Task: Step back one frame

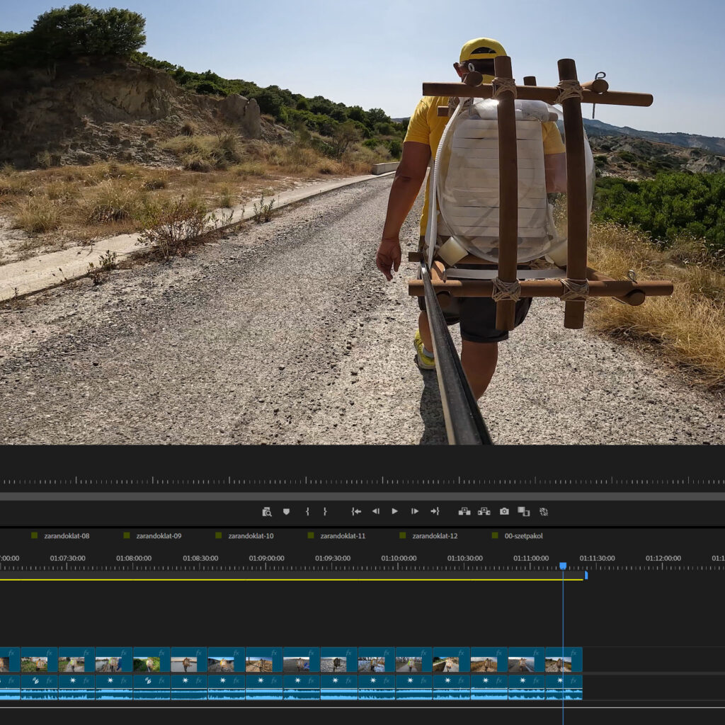Action: (x=376, y=511)
